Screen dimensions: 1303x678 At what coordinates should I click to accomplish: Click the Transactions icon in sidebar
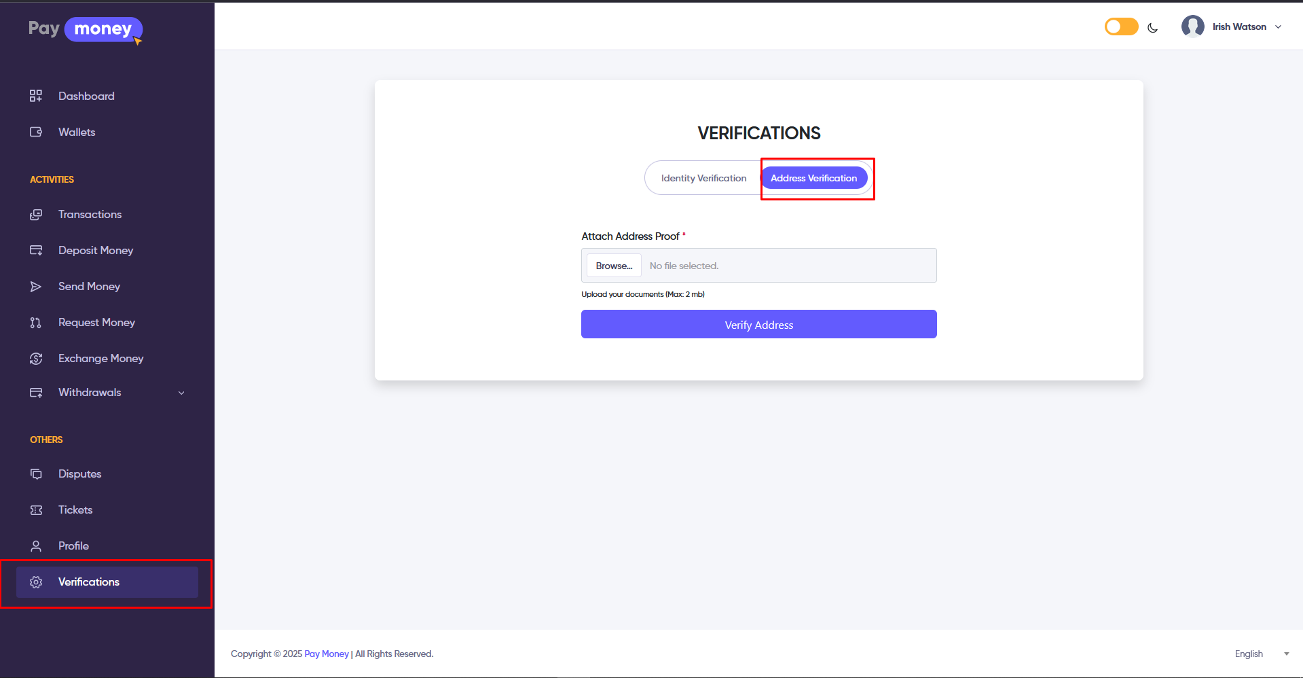[36, 215]
